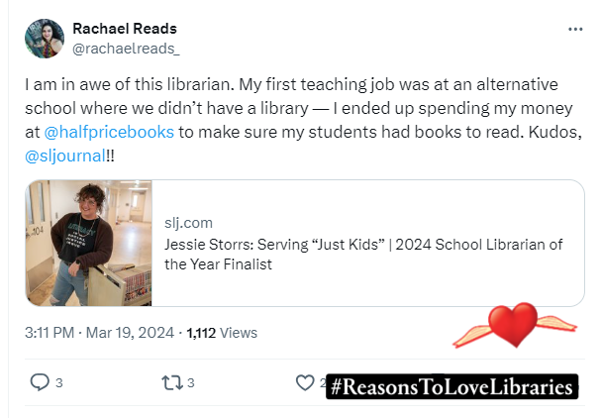Like the post with the heart outline icon

[x=306, y=382]
